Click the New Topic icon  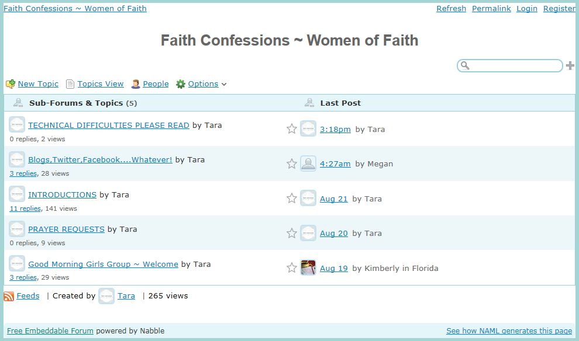pyautogui.click(x=11, y=84)
